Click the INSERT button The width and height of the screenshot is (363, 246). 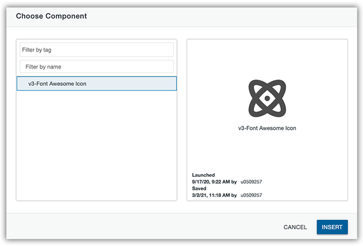[x=332, y=227]
